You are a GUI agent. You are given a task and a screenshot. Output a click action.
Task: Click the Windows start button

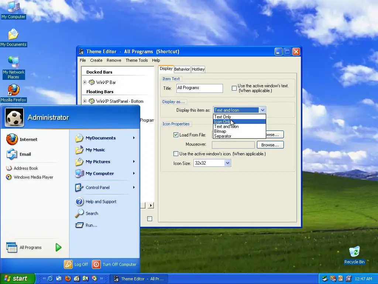(17, 278)
